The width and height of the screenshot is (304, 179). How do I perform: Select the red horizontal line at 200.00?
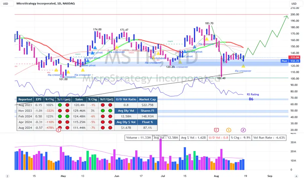tap(151, 14)
